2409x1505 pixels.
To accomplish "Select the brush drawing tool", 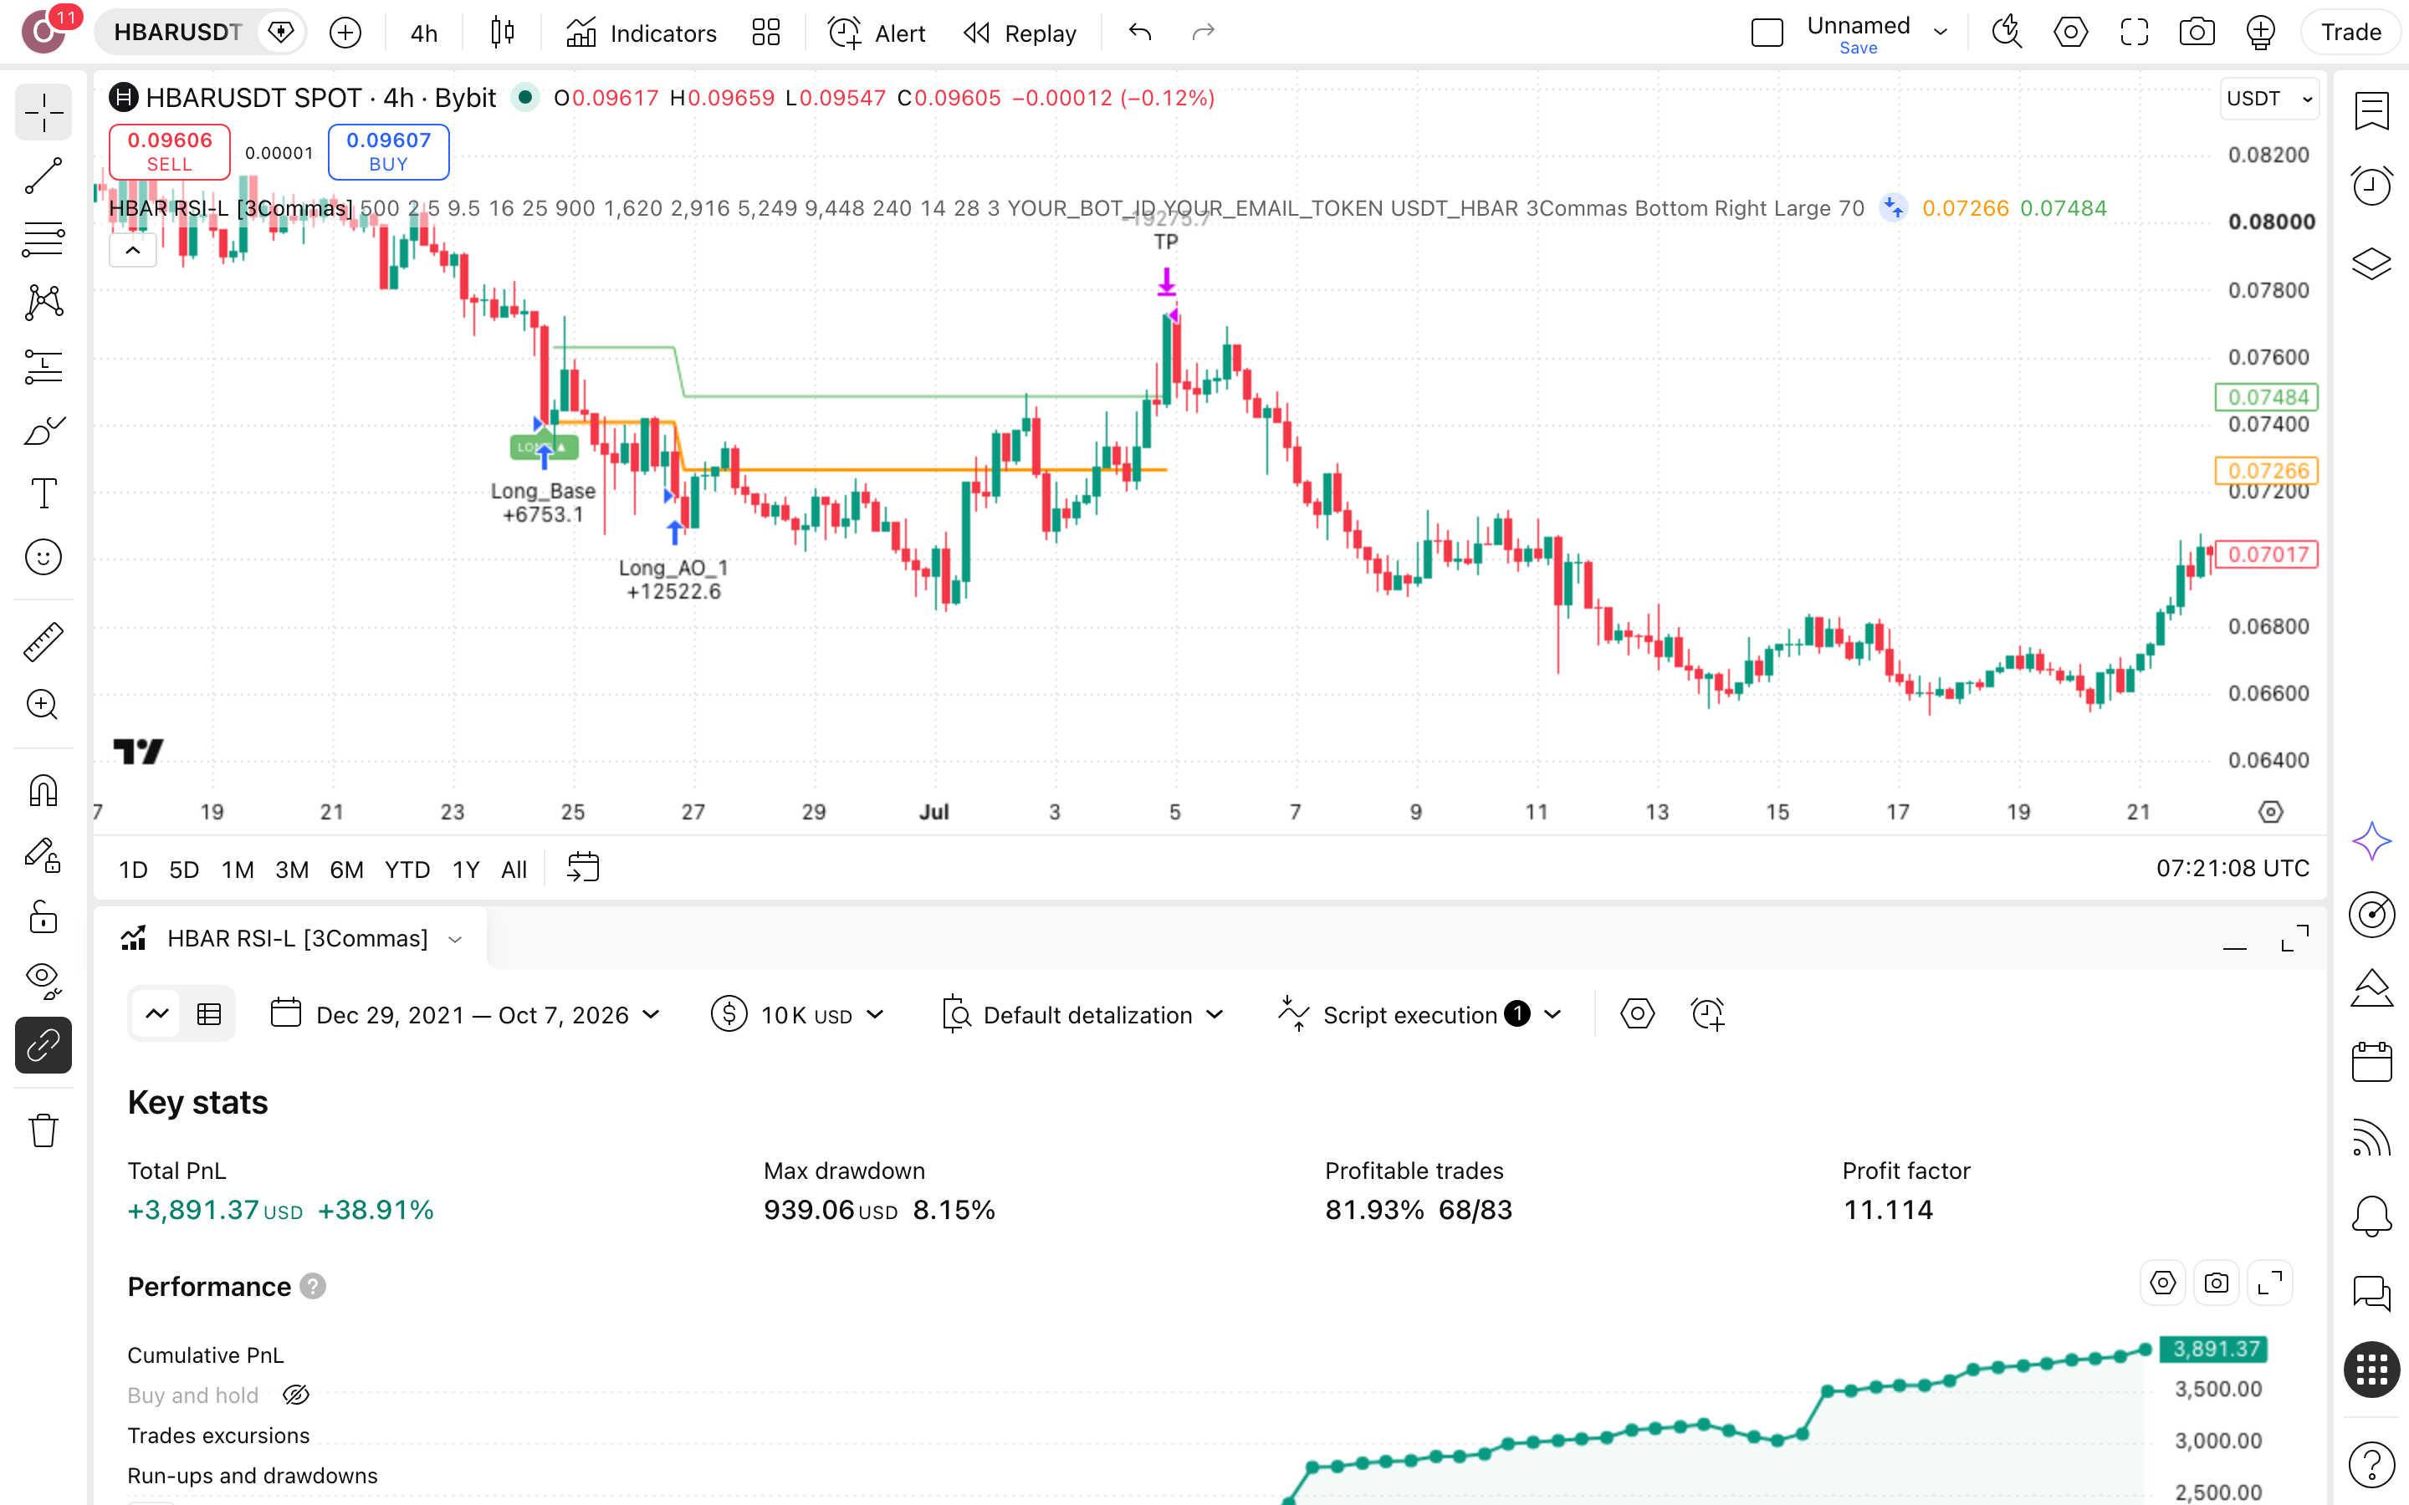I will 43,431.
